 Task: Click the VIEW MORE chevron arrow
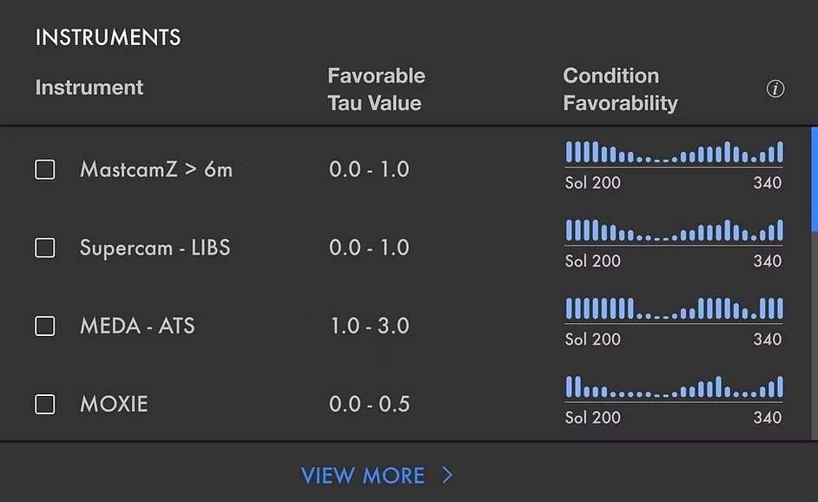point(447,475)
